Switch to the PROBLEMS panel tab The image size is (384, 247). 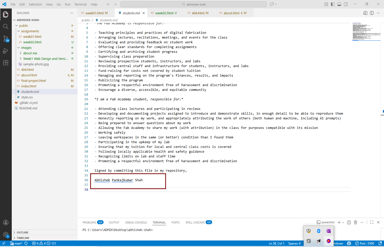(x=93, y=222)
